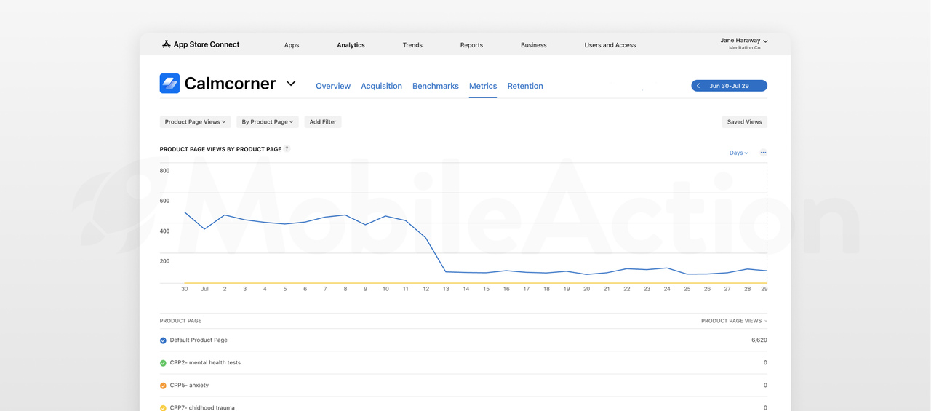The width and height of the screenshot is (931, 411).
Task: Switch to the Overview tab
Action: click(333, 86)
